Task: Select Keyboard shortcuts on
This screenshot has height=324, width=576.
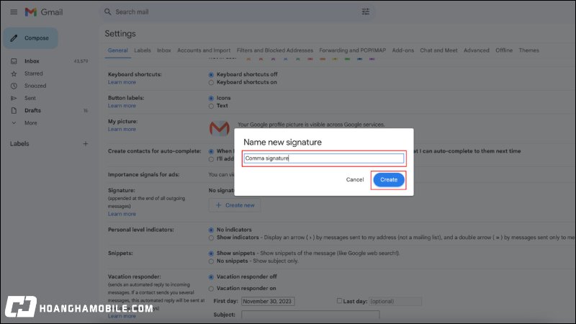Action: pyautogui.click(x=211, y=83)
